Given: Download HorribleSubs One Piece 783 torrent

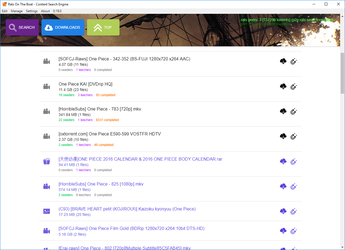Looking at the screenshot, I should [x=283, y=111].
